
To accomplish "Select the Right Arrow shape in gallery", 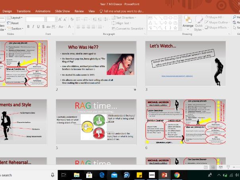I will [x=165, y=23].
